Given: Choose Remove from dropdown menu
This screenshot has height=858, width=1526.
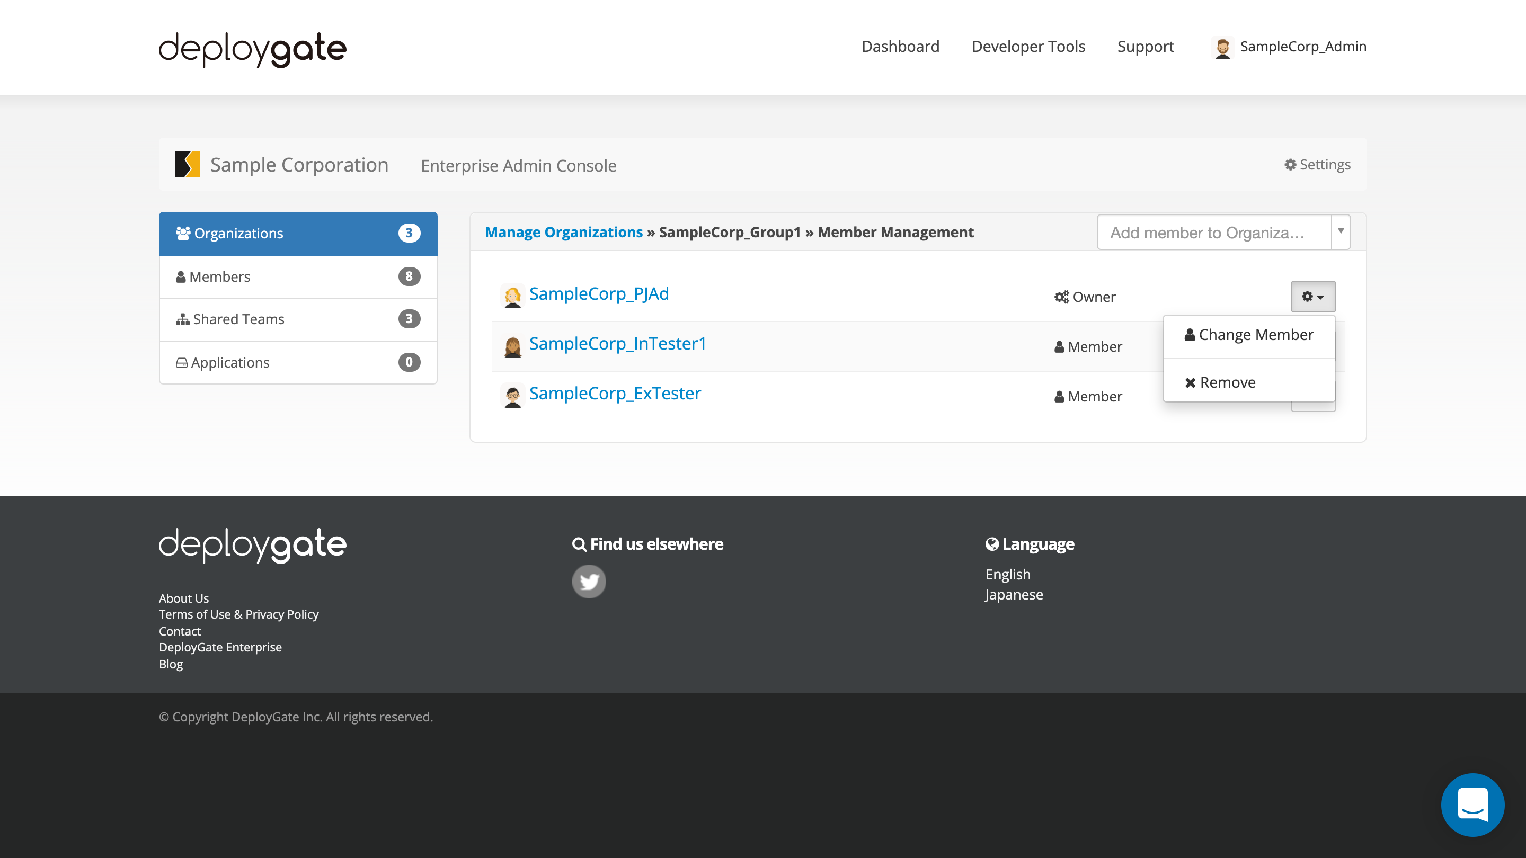Looking at the screenshot, I should (x=1249, y=382).
